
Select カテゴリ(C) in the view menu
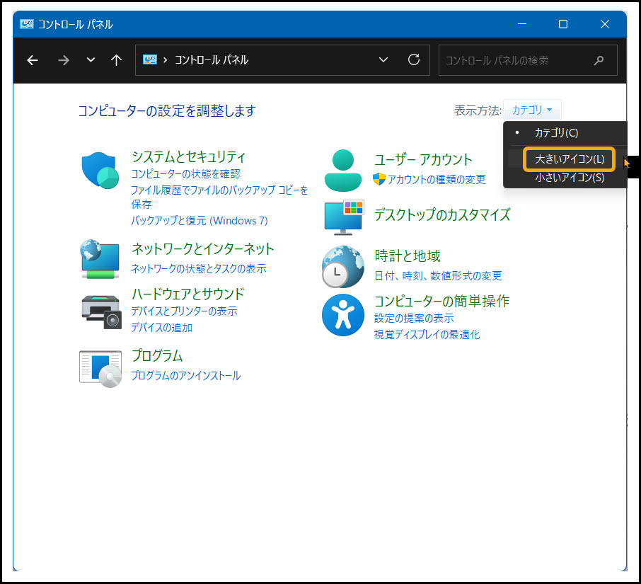[x=556, y=133]
